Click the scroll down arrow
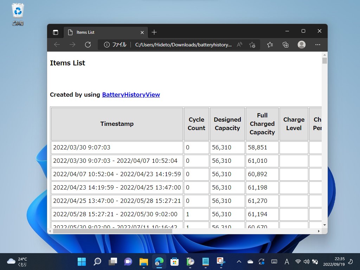This screenshot has height=270, width=360. pos(324,225)
